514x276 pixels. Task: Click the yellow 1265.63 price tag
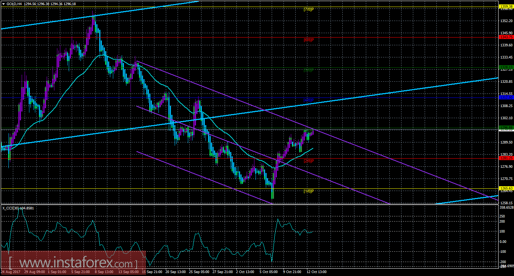(x=506, y=188)
